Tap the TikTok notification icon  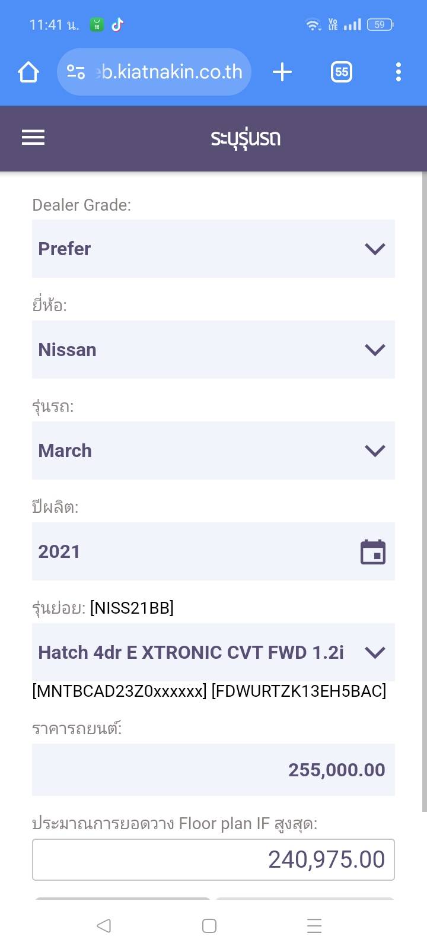[117, 24]
